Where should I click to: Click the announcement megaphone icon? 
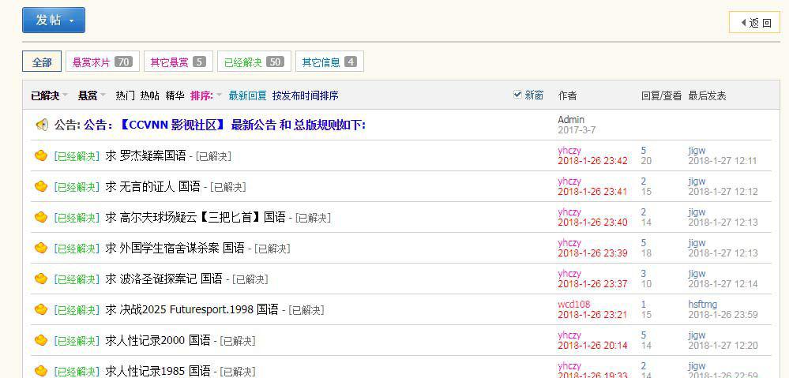pyautogui.click(x=42, y=125)
